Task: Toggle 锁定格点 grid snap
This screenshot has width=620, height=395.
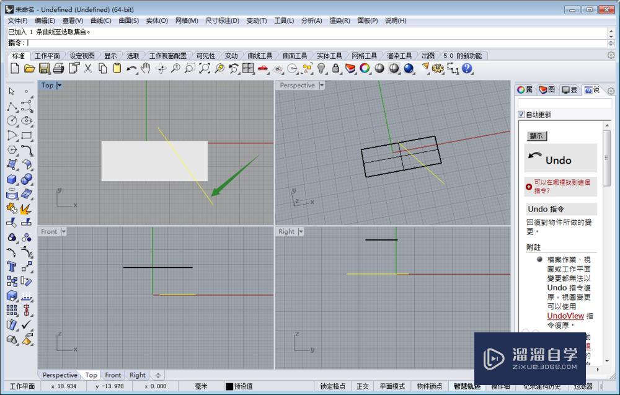Action: coord(332,386)
